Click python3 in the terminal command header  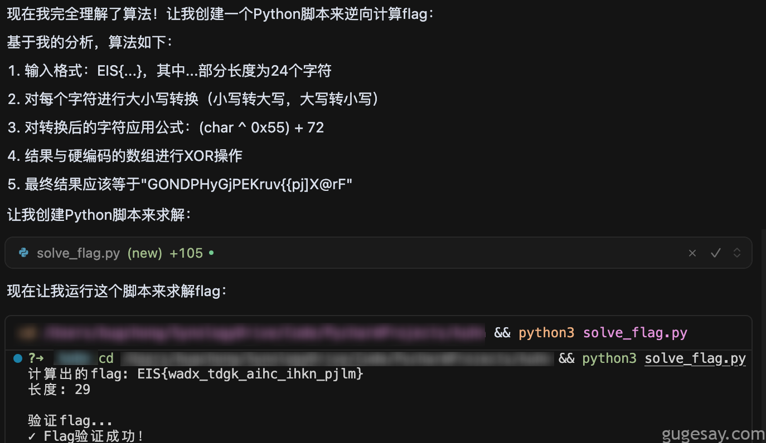tap(546, 333)
